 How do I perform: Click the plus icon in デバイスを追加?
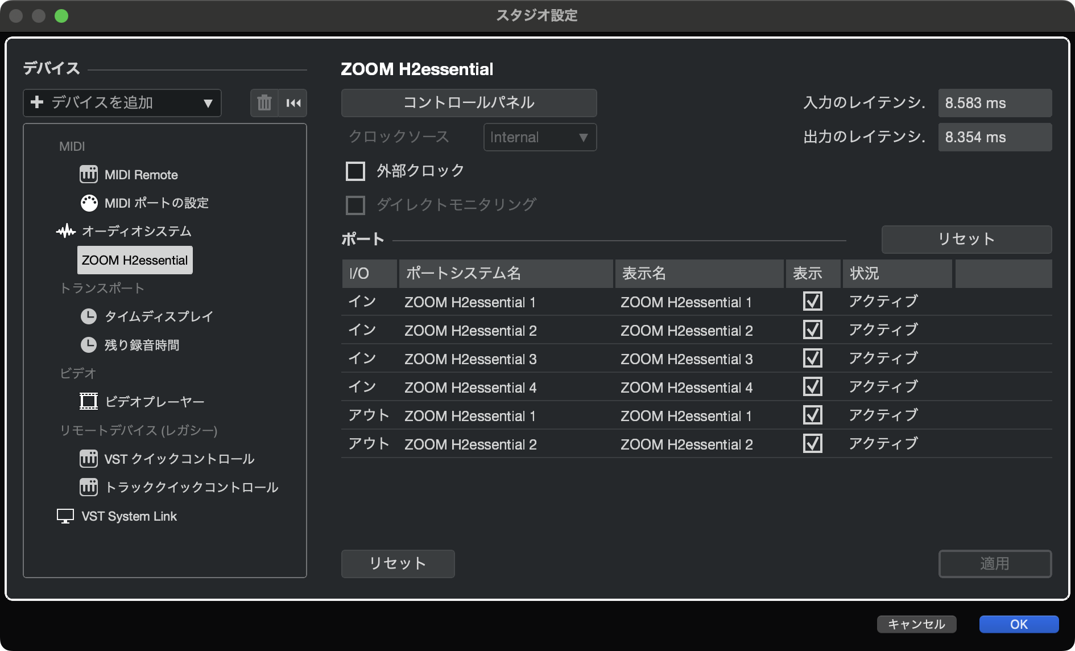[37, 102]
